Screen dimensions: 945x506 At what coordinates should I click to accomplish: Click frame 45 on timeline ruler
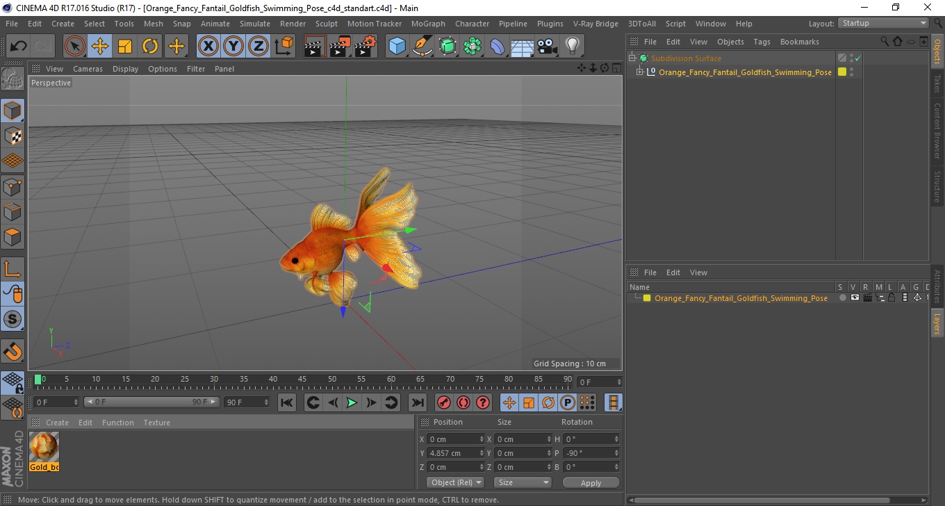pyautogui.click(x=303, y=381)
